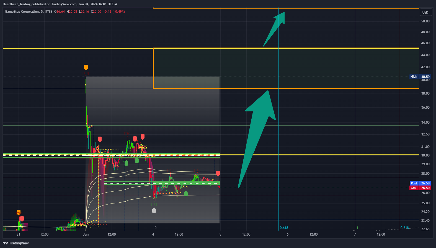The width and height of the screenshot is (436, 248).
Task: Click the Post 26.58 price tag
Action: click(x=420, y=183)
